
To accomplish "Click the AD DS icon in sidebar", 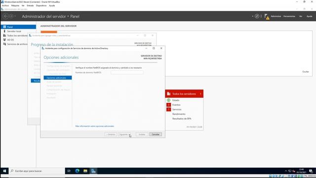I will click(x=4, y=40).
